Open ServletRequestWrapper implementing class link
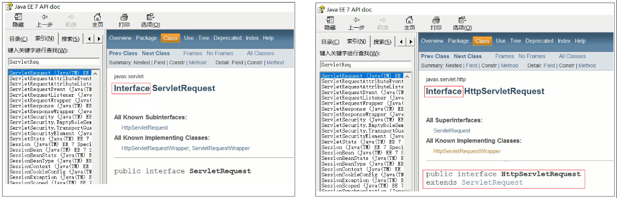617x198 pixels. tap(221, 148)
